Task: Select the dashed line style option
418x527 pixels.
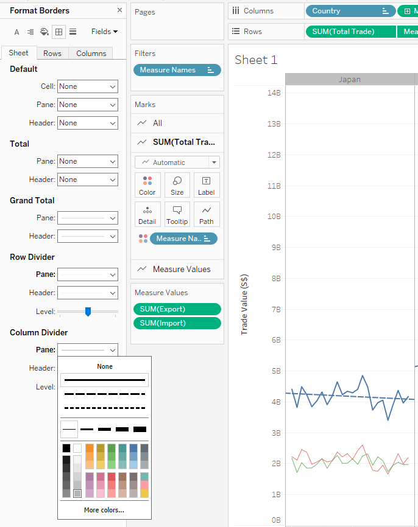Action: [x=104, y=394]
